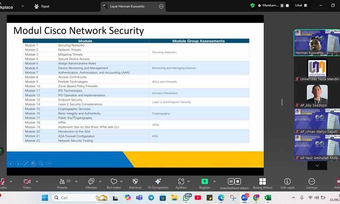Open Excel from taskbar
Image resolution: width=340 pixels, height=204 pixels.
(268, 198)
